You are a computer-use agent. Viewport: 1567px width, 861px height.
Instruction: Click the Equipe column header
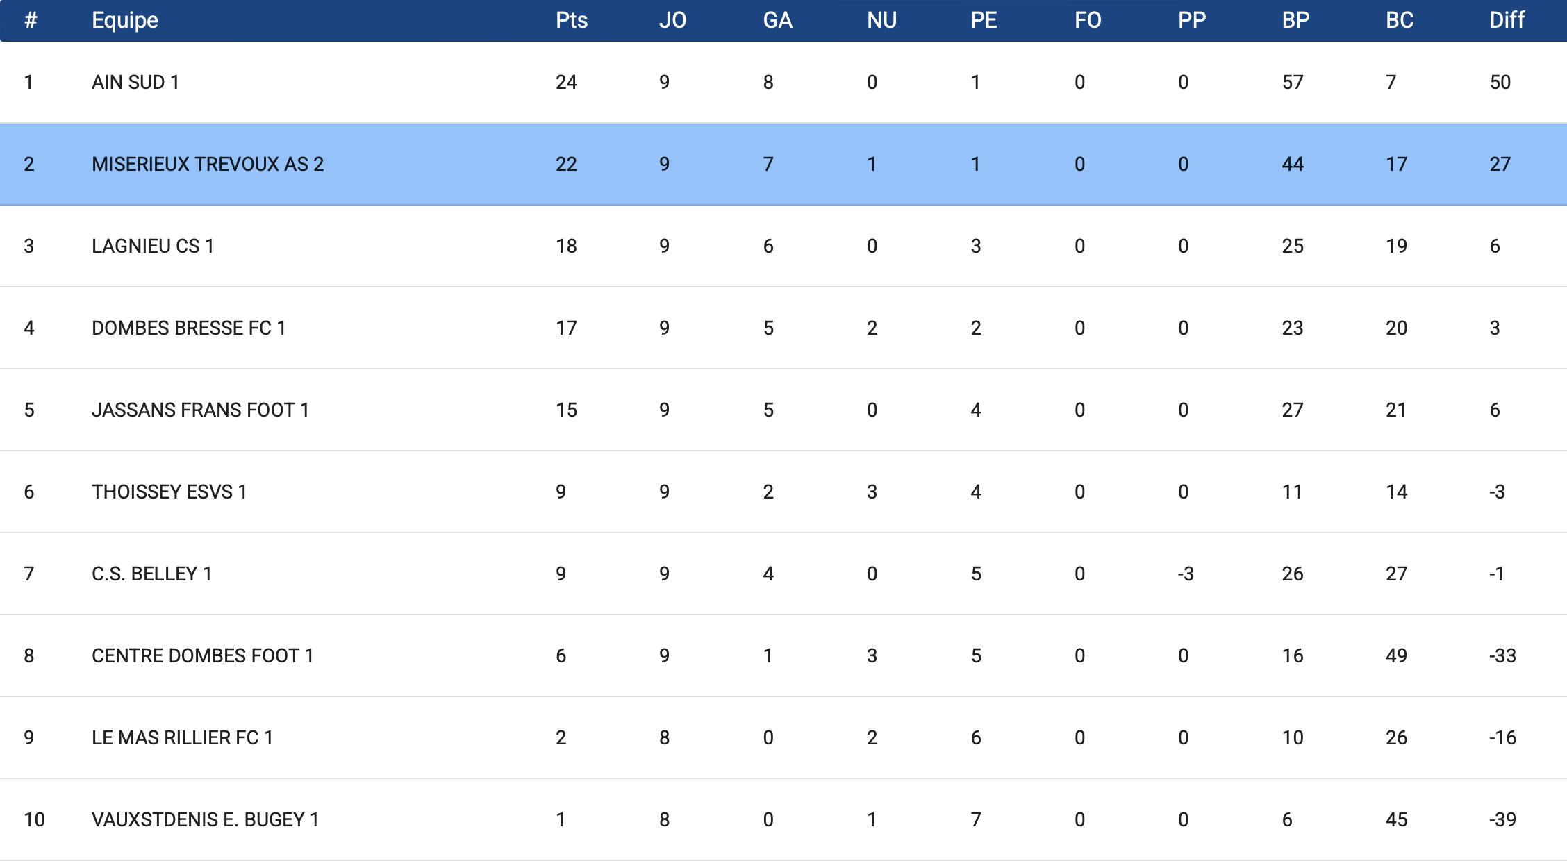coord(125,20)
